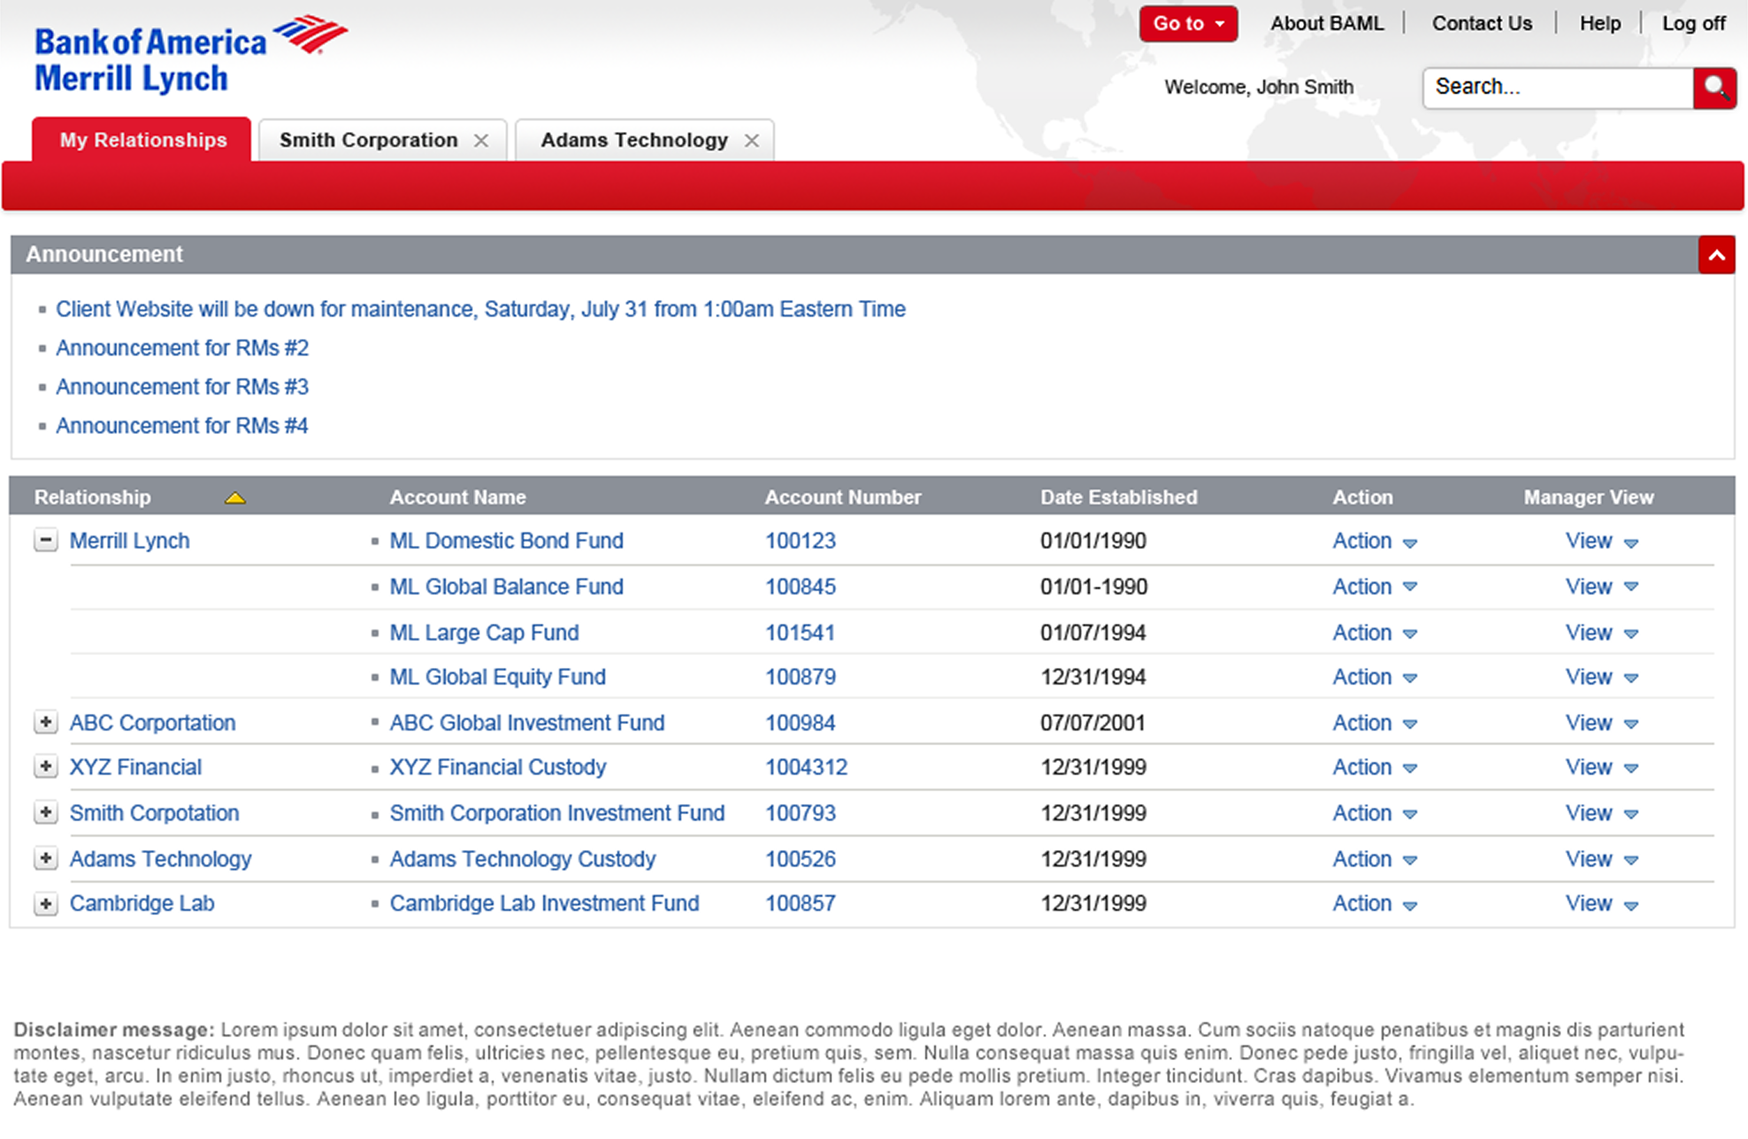Open the Go to dropdown menu
Image resolution: width=1748 pixels, height=1139 pixels.
tap(1188, 24)
